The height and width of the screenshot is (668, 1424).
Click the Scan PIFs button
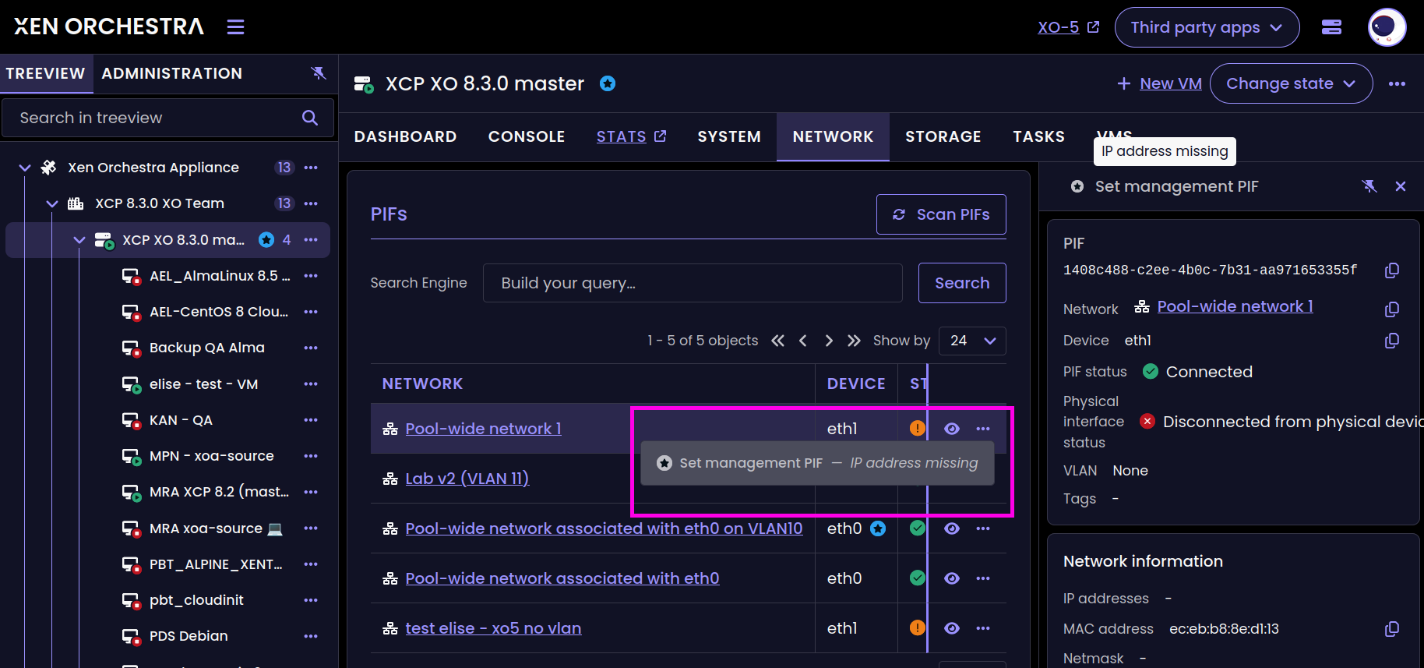[x=941, y=214]
